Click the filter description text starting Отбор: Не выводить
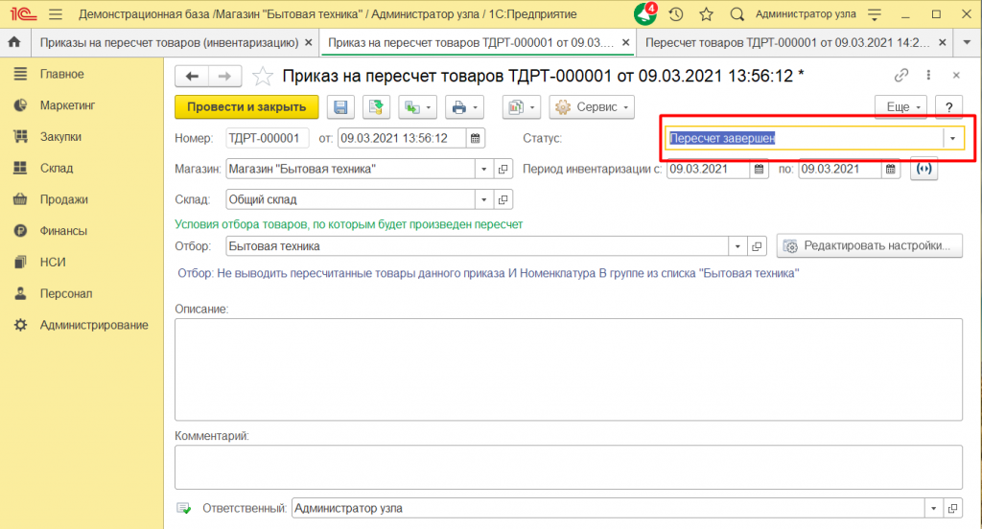This screenshot has height=529, width=982. (488, 273)
